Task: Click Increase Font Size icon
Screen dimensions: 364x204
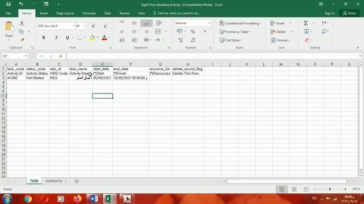Action: 93,26
